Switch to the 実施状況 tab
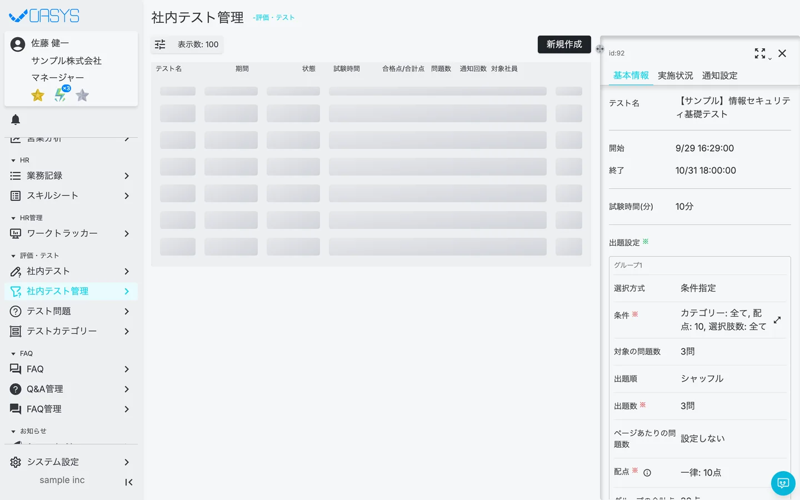 point(676,76)
